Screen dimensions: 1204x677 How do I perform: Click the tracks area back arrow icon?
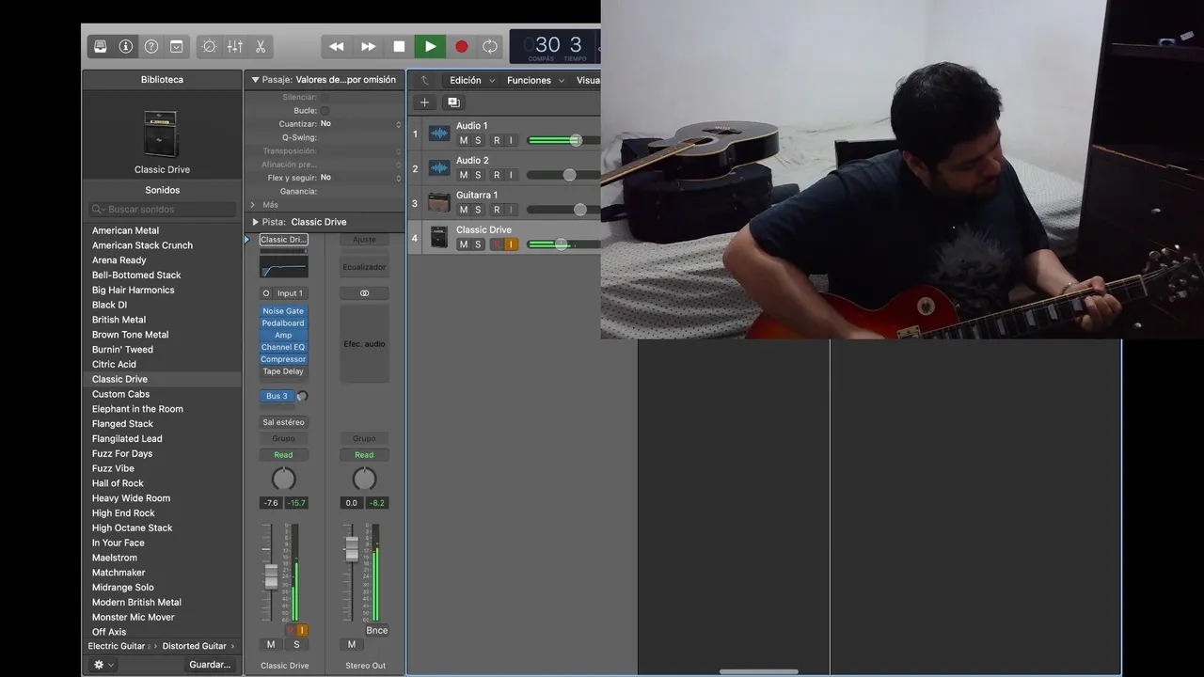pos(425,81)
